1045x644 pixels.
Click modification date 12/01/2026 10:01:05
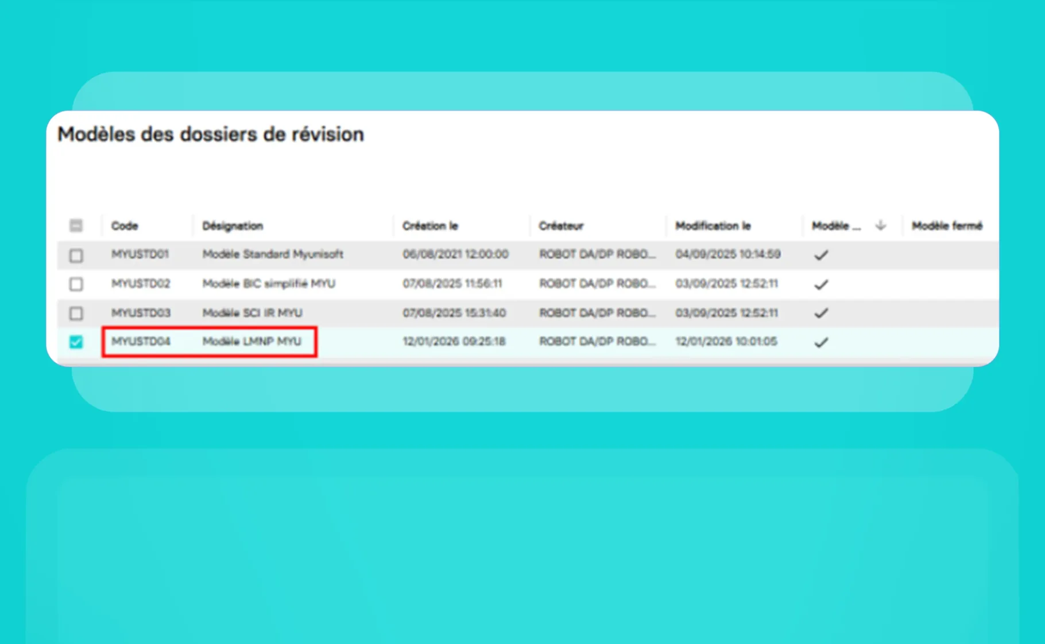pyautogui.click(x=726, y=341)
